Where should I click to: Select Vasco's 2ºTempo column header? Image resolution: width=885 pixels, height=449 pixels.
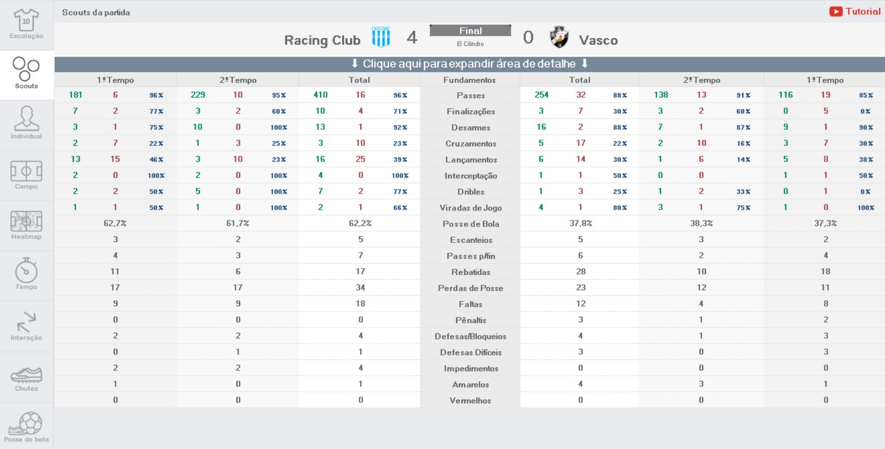(701, 80)
